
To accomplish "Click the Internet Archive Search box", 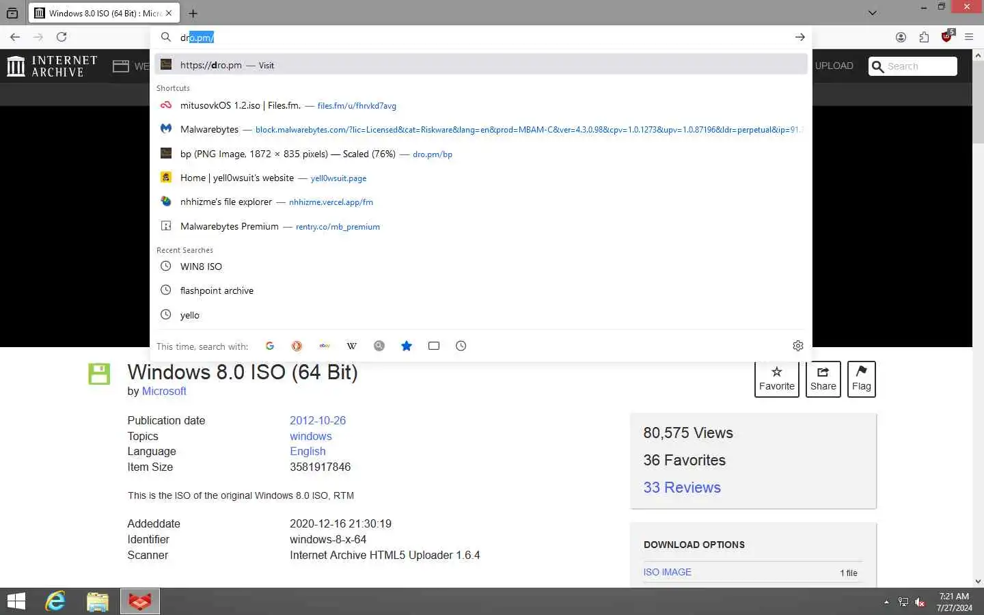I will pyautogui.click(x=913, y=66).
